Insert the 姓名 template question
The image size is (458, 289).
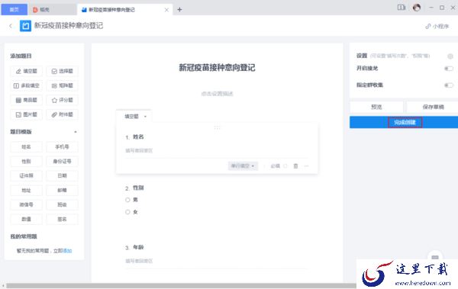tap(26, 147)
